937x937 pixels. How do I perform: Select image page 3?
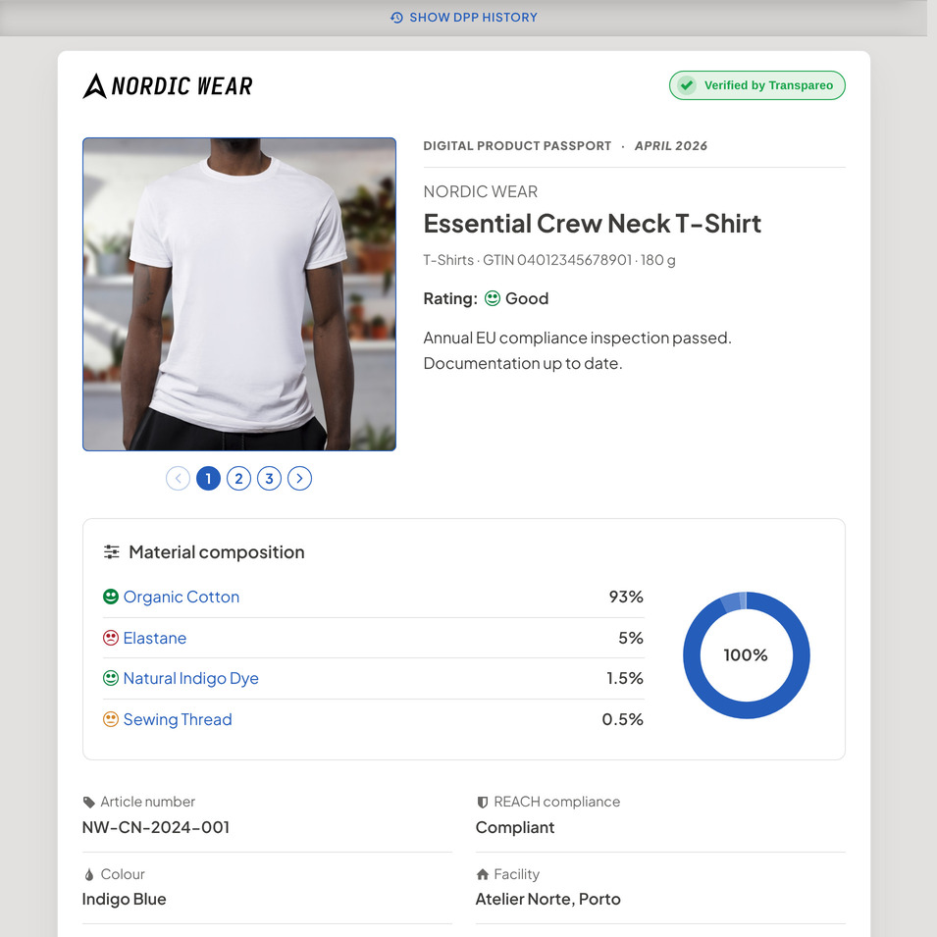(270, 479)
